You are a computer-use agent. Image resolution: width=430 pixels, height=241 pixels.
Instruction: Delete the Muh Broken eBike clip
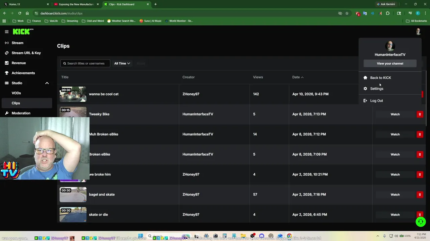point(420,134)
